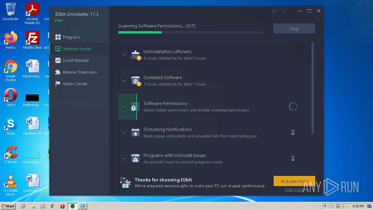Open Recycle Bin on desktop

tap(10, 12)
